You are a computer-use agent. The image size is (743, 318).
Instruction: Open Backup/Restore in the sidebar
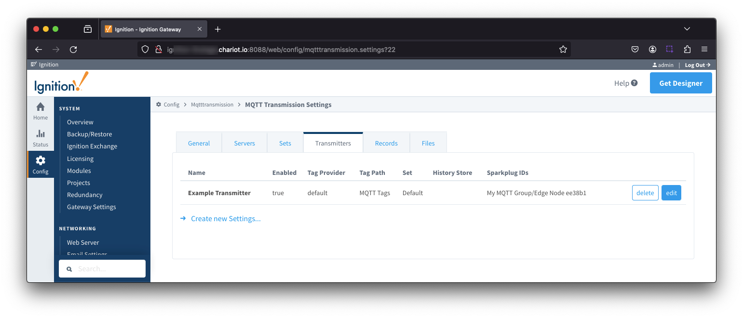pos(89,134)
